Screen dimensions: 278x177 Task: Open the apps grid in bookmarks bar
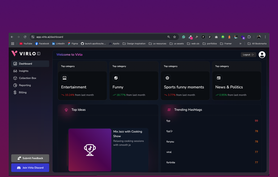(13, 44)
